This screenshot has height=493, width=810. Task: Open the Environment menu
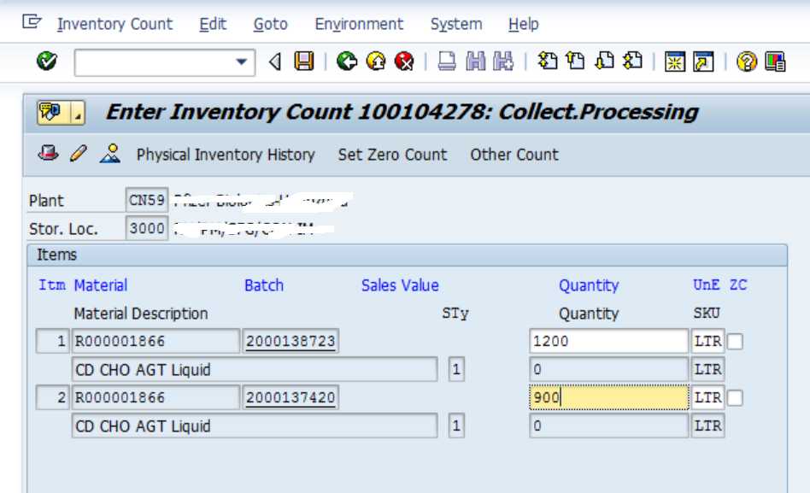pyautogui.click(x=359, y=24)
